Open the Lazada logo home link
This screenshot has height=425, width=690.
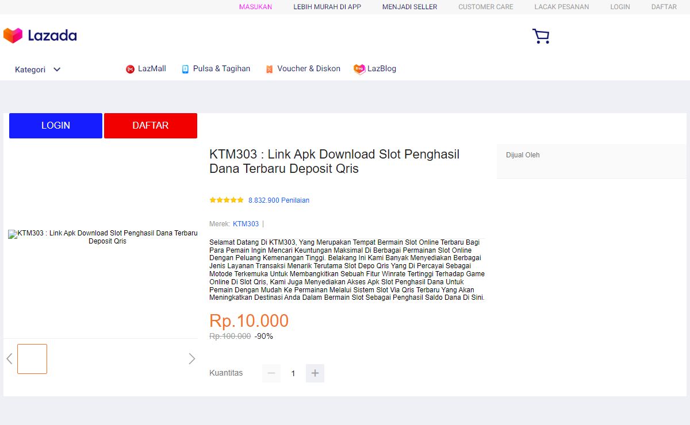[x=40, y=36]
